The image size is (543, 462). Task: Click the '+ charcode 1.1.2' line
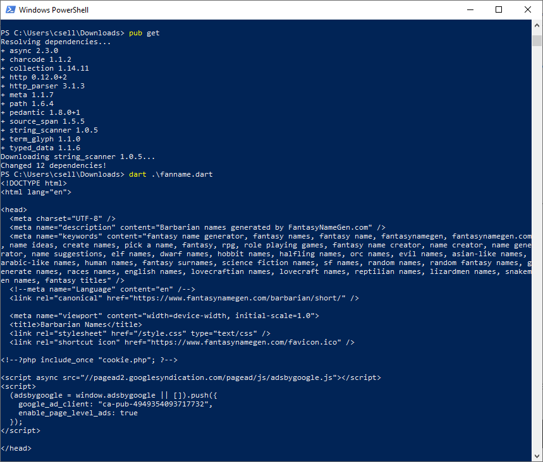[36, 59]
